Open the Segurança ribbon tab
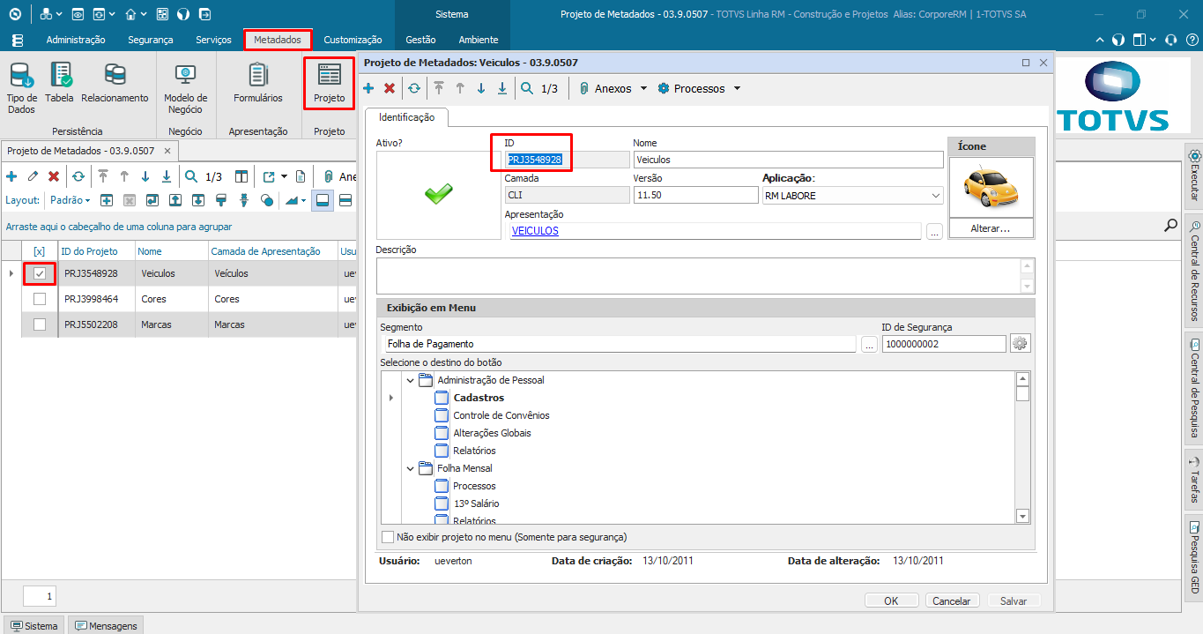 150,40
